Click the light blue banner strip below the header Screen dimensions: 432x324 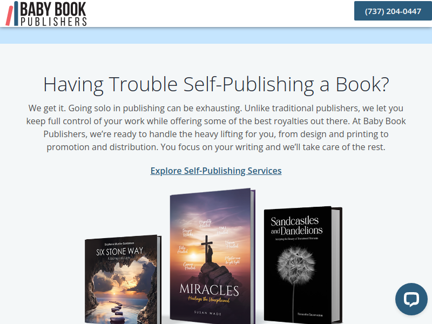point(216,36)
